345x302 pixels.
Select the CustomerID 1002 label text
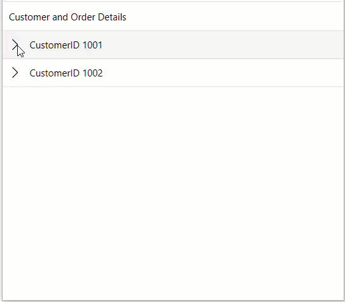point(66,73)
